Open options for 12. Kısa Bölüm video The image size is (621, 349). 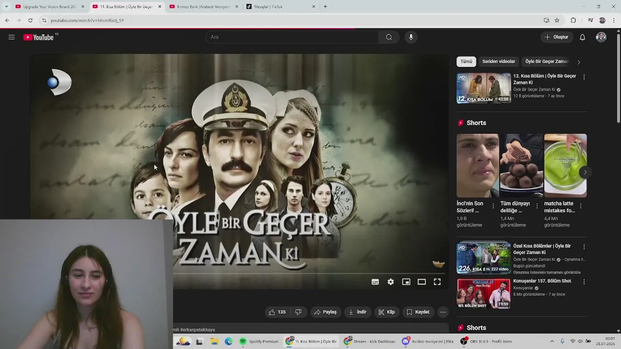coord(584,77)
